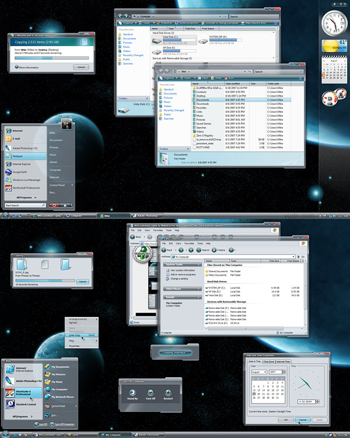
Task: Switch to the Time Zone tab
Action: [x=269, y=361]
